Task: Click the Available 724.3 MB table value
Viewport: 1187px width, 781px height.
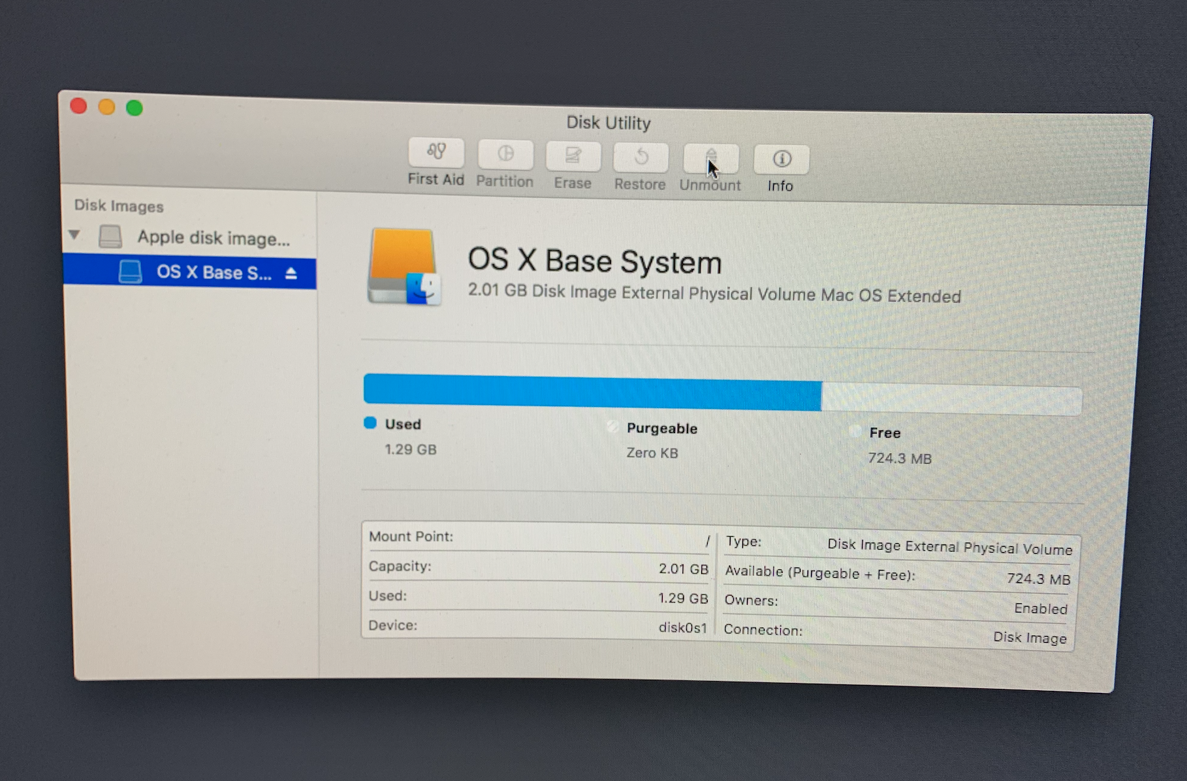Action: coord(1038,579)
